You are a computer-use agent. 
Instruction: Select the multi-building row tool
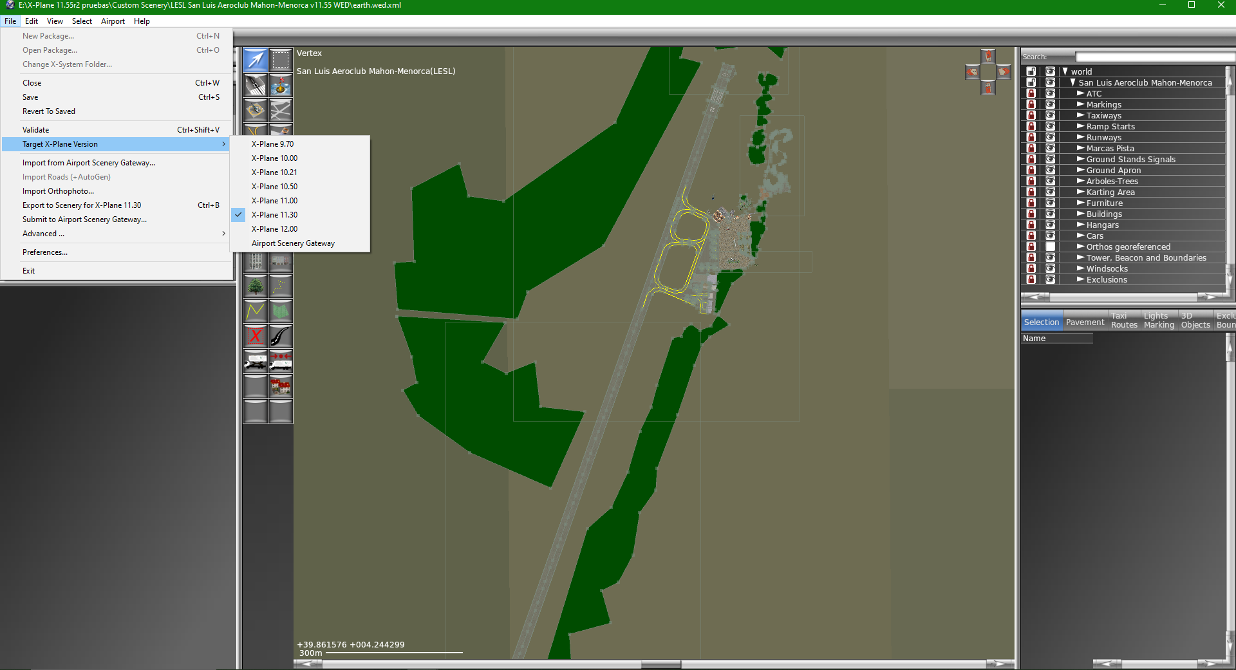coord(281,261)
